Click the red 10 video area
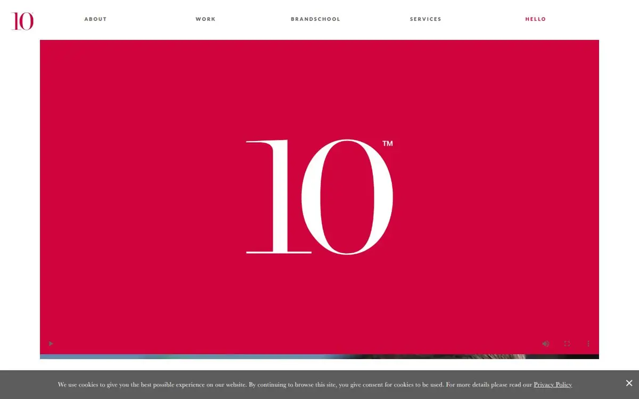Viewport: 639px width, 399px height. tap(319, 197)
